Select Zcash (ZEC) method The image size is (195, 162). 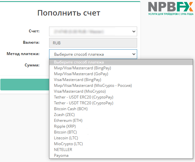click(121, 115)
